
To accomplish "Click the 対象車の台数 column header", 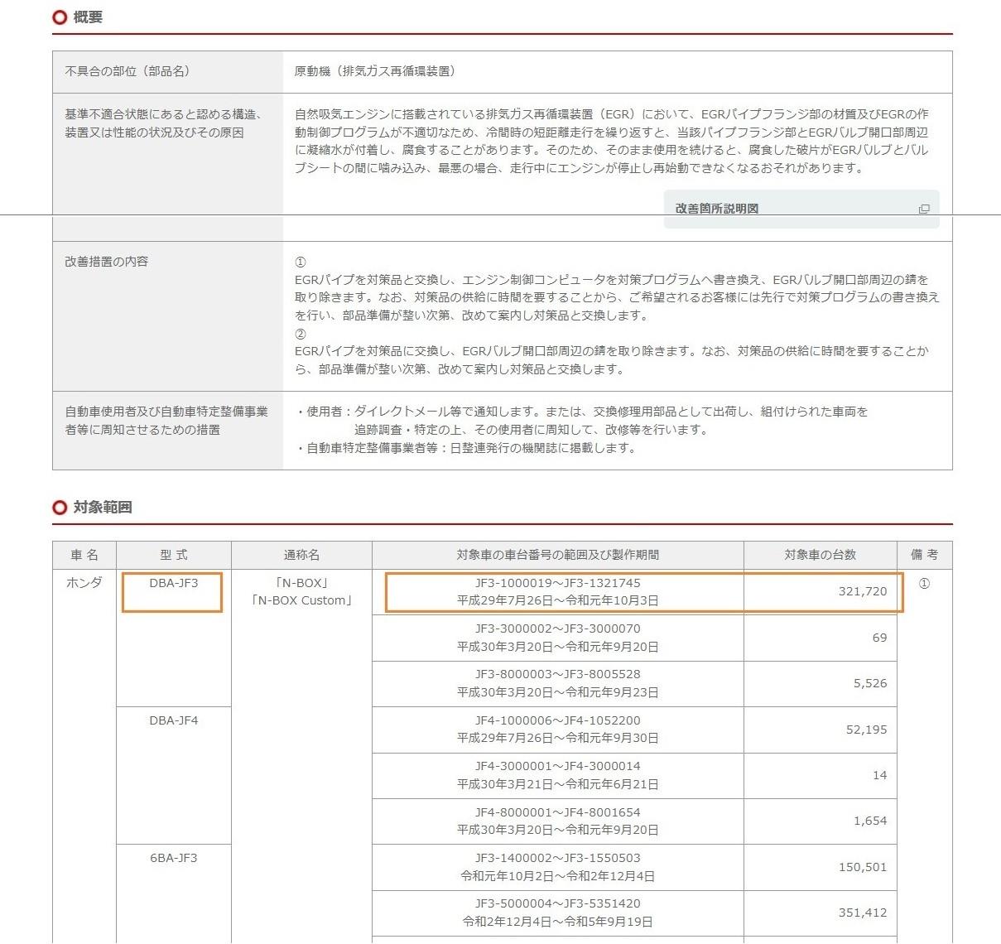I will 821,555.
